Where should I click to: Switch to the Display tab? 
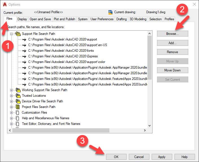tap(22, 19)
